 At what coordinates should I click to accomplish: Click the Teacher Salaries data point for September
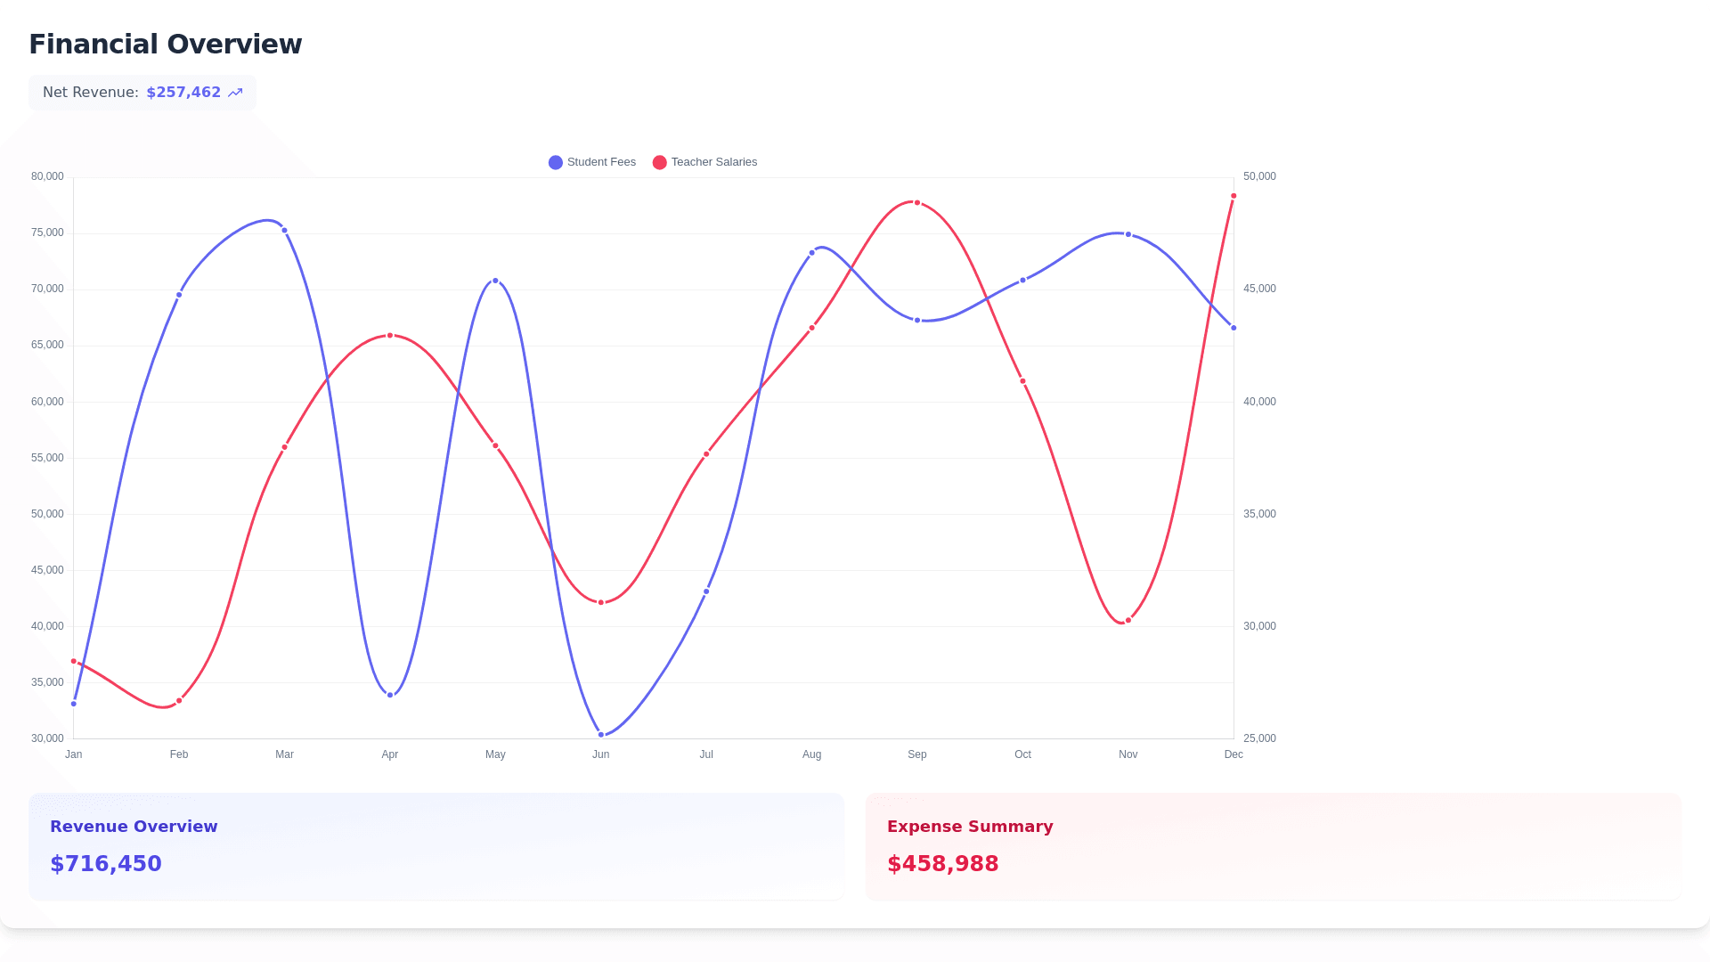coord(917,203)
